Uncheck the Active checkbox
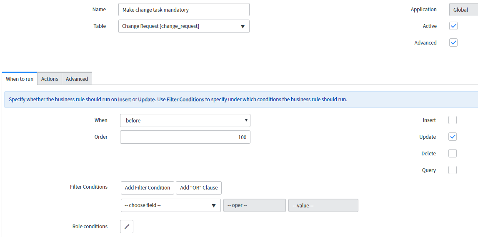Image resolution: width=478 pixels, height=237 pixels. (453, 26)
